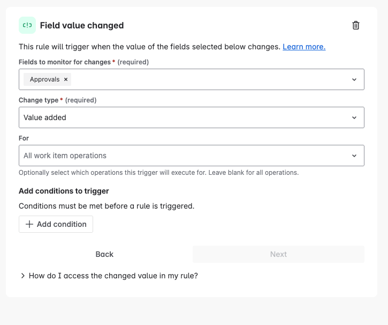Remove the Approvals tag with its x

pos(66,79)
